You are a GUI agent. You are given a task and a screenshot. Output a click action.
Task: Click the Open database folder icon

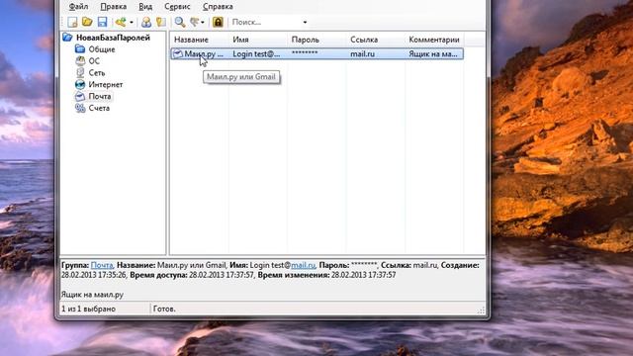pos(87,22)
